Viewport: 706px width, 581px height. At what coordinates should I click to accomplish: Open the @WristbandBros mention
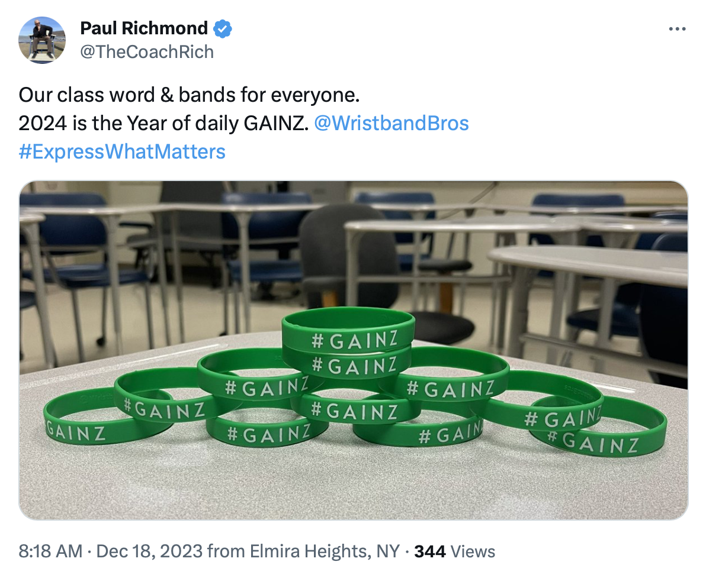click(x=391, y=123)
